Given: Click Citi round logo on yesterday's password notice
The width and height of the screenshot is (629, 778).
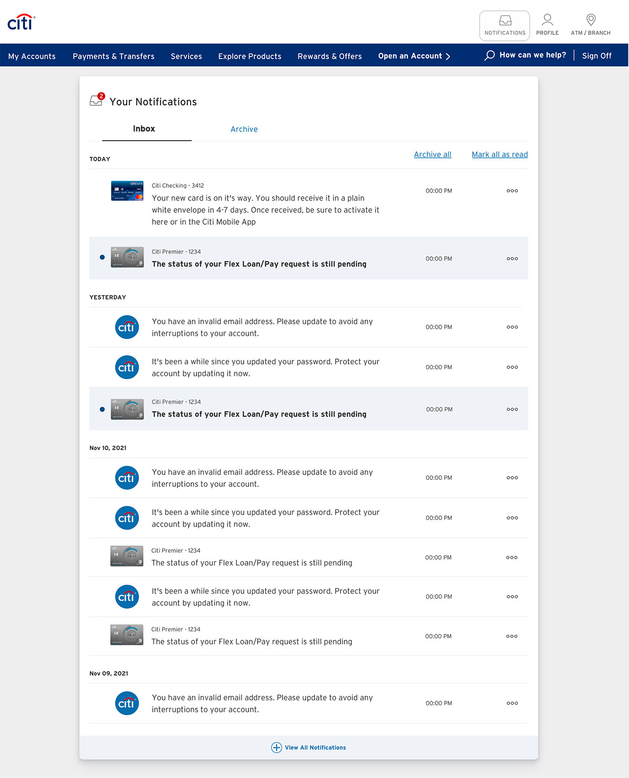Looking at the screenshot, I should [x=127, y=367].
